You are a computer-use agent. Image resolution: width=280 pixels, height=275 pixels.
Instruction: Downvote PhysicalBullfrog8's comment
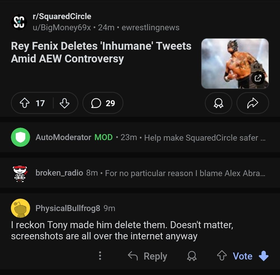pyautogui.click(x=264, y=256)
